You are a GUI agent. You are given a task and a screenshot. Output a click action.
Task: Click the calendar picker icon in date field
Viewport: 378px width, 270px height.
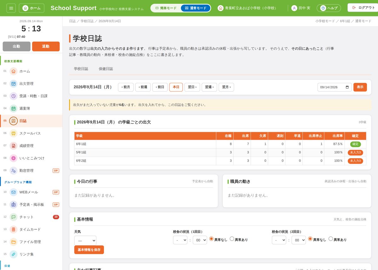click(347, 87)
